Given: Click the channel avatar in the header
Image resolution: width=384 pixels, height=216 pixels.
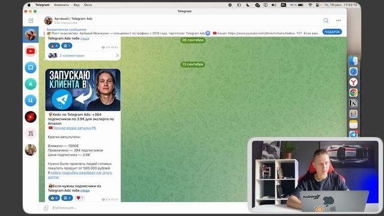Looking at the screenshot, I should (x=48, y=20).
